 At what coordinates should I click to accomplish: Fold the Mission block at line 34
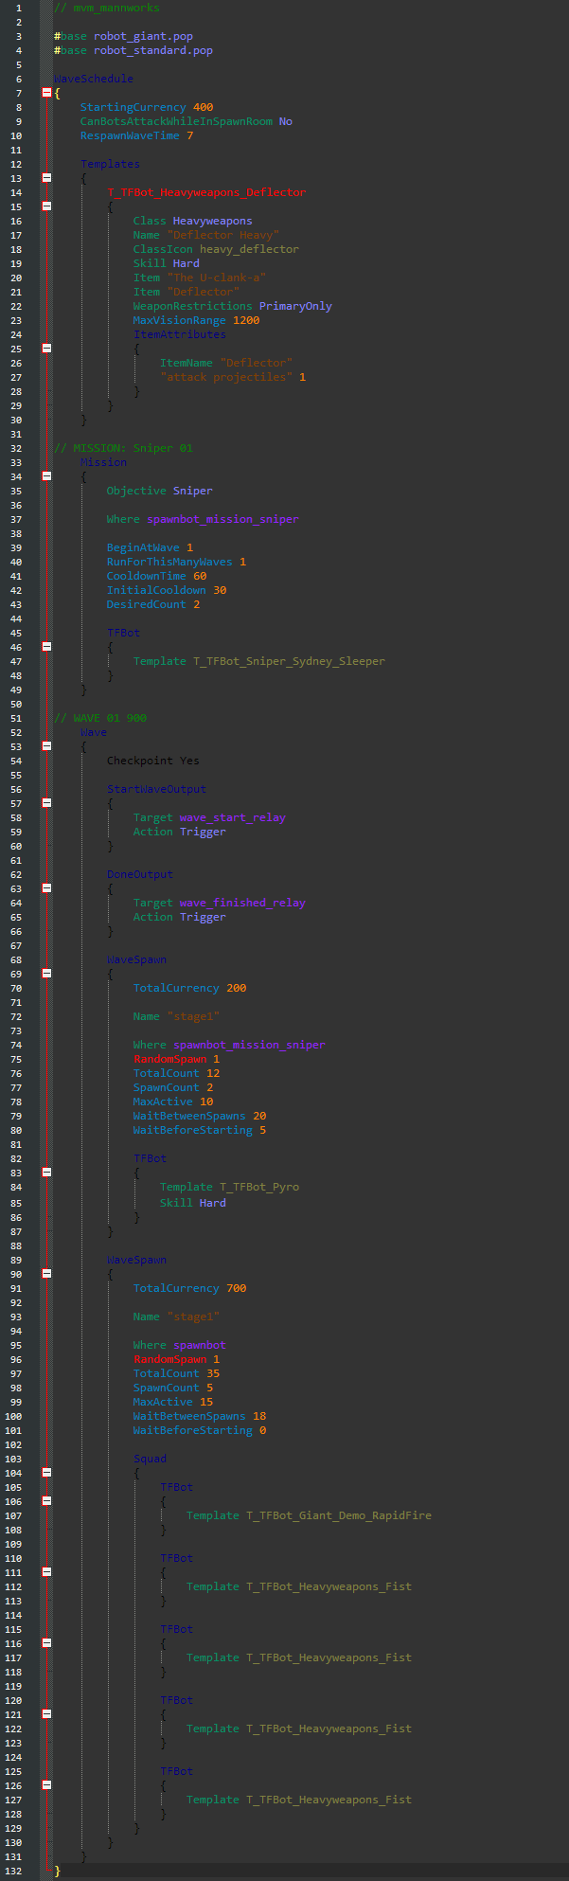(x=46, y=476)
